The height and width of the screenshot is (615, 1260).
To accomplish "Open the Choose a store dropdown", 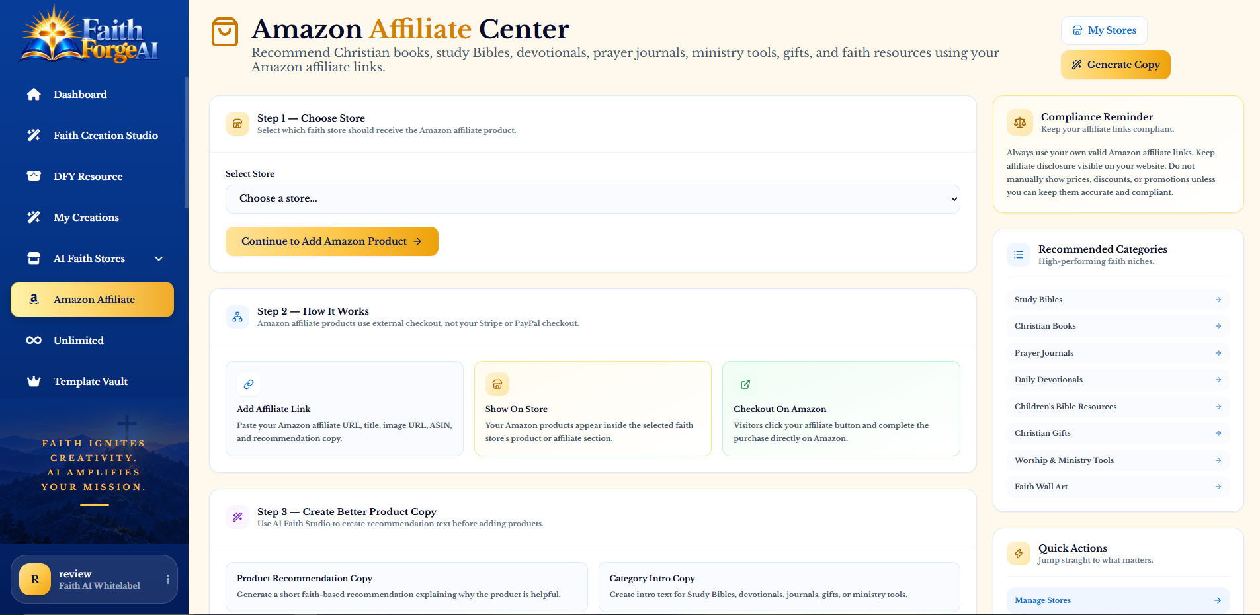I will point(593,199).
